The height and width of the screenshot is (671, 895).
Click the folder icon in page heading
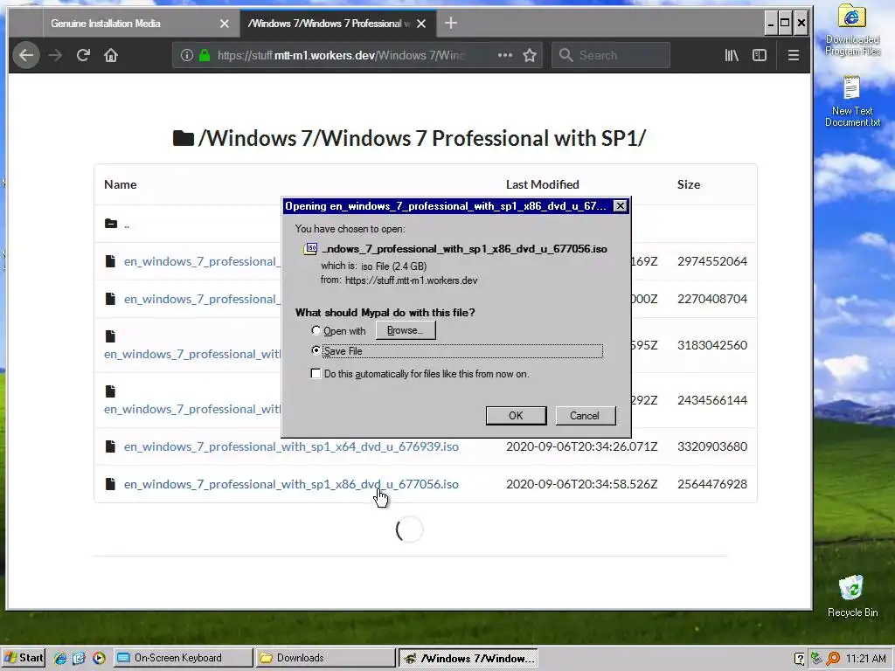[x=184, y=138]
